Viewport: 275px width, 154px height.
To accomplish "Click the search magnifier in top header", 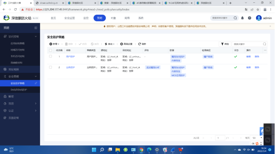I will tap(235, 18).
